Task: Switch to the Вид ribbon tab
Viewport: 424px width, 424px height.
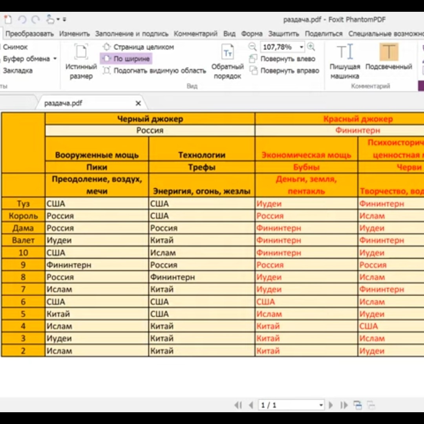Action: 229,34
